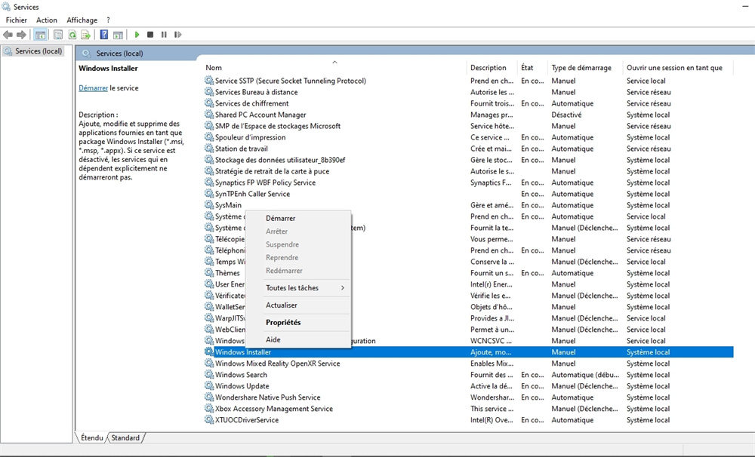Click the Refresh toolbar icon
Viewport: 755px width, 457px height.
pos(72,35)
